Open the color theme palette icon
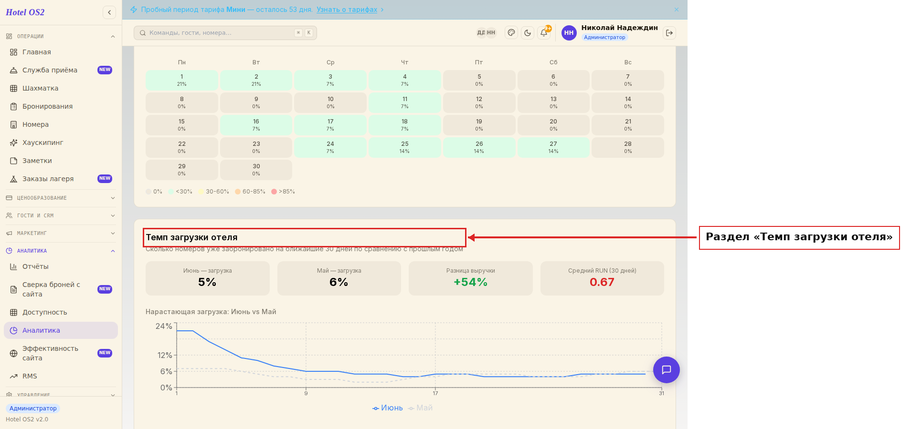The height and width of the screenshot is (429, 911). click(x=511, y=33)
